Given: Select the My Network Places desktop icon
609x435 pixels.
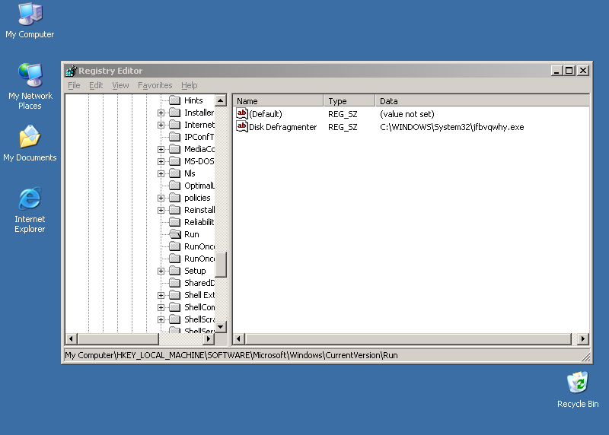Looking at the screenshot, I should (30, 86).
